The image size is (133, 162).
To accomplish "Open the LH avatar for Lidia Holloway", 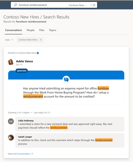I will click(11, 121).
